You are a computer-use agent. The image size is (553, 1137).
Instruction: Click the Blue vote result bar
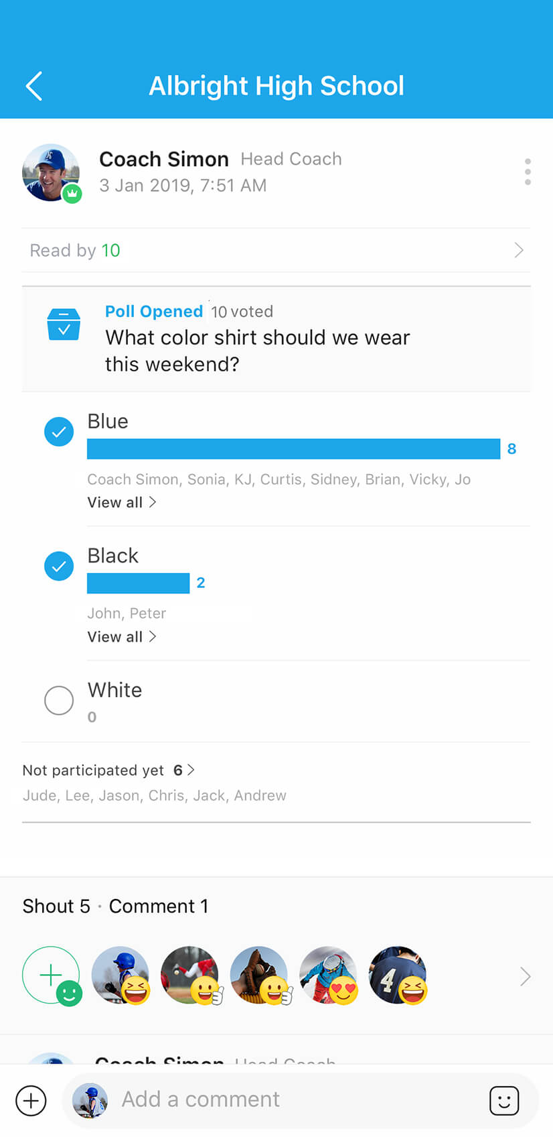[x=293, y=448]
